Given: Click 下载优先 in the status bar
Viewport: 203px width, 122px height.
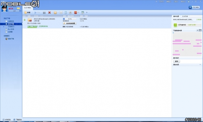Looking at the screenshot, I should tap(18, 120).
